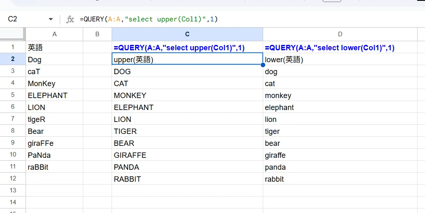Select cell containing MonKey
Image resolution: width=425 pixels, height=213 pixels.
point(54,83)
